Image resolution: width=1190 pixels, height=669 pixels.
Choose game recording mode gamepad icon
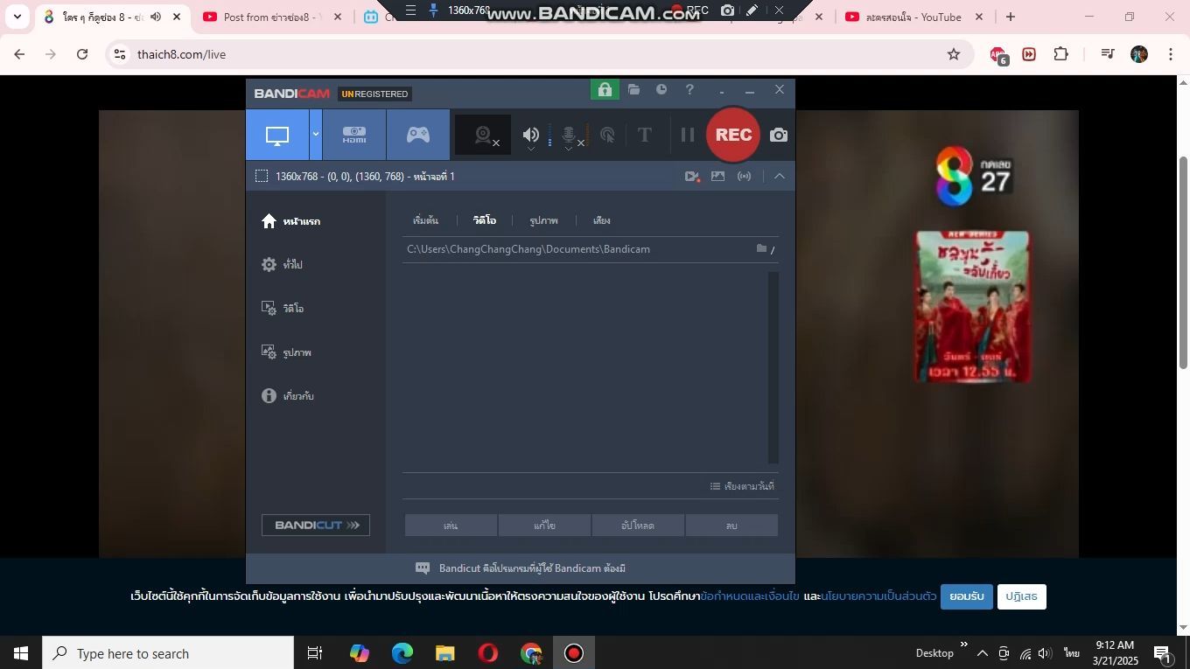[x=418, y=136]
